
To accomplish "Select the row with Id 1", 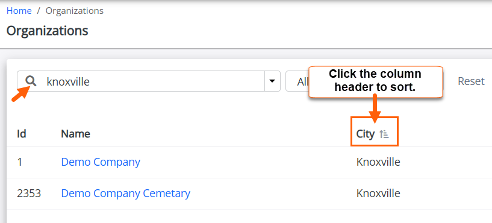I will [249, 162].
